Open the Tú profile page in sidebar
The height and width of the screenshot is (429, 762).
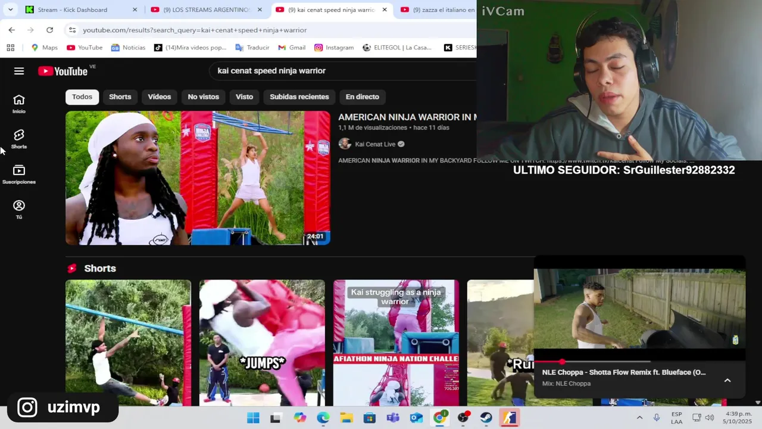click(x=19, y=210)
